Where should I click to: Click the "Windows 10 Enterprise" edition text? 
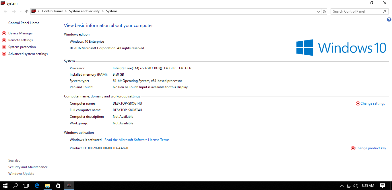(x=87, y=42)
